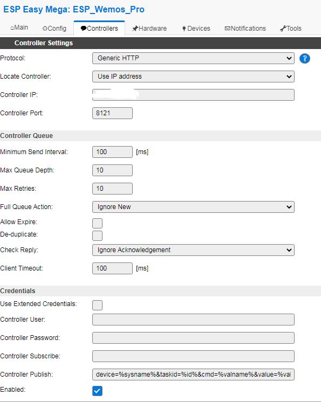The image size is (321, 402).
Task: Switch to the Config tab
Action: pyautogui.click(x=54, y=29)
